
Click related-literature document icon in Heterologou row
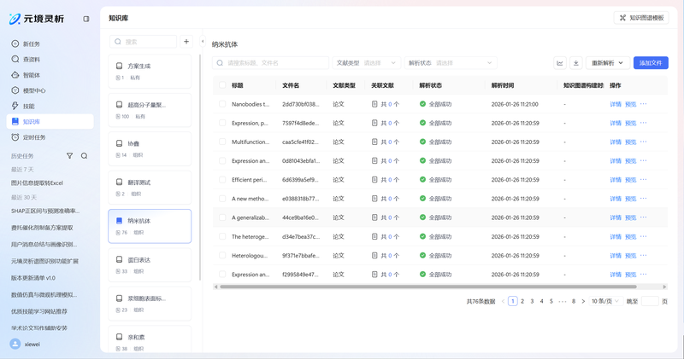coord(374,256)
